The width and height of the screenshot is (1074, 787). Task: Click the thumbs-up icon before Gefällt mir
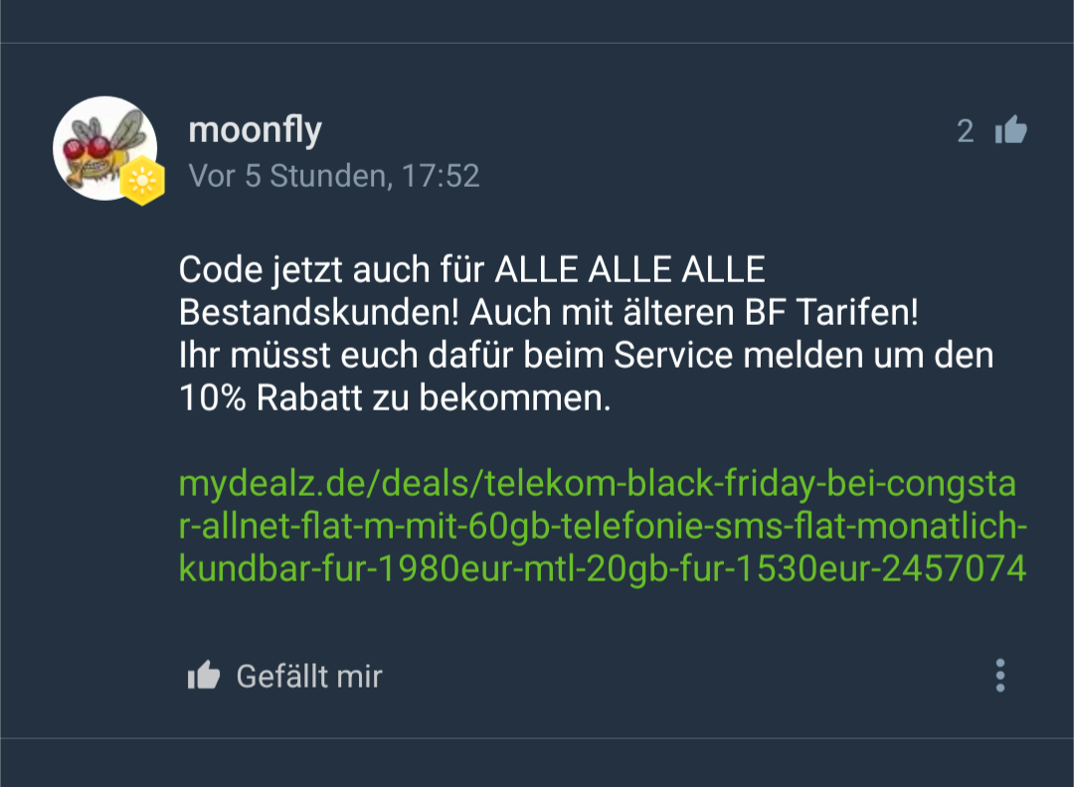pyautogui.click(x=204, y=676)
